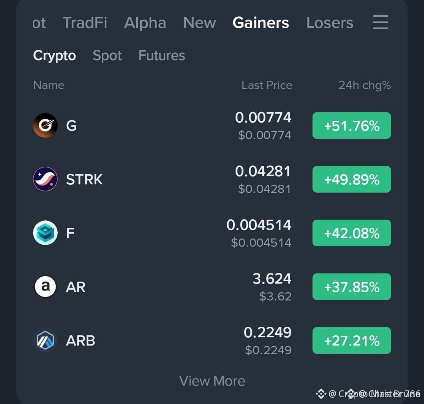Switch to the Losers tab
The width and height of the screenshot is (424, 404).
pyautogui.click(x=330, y=23)
